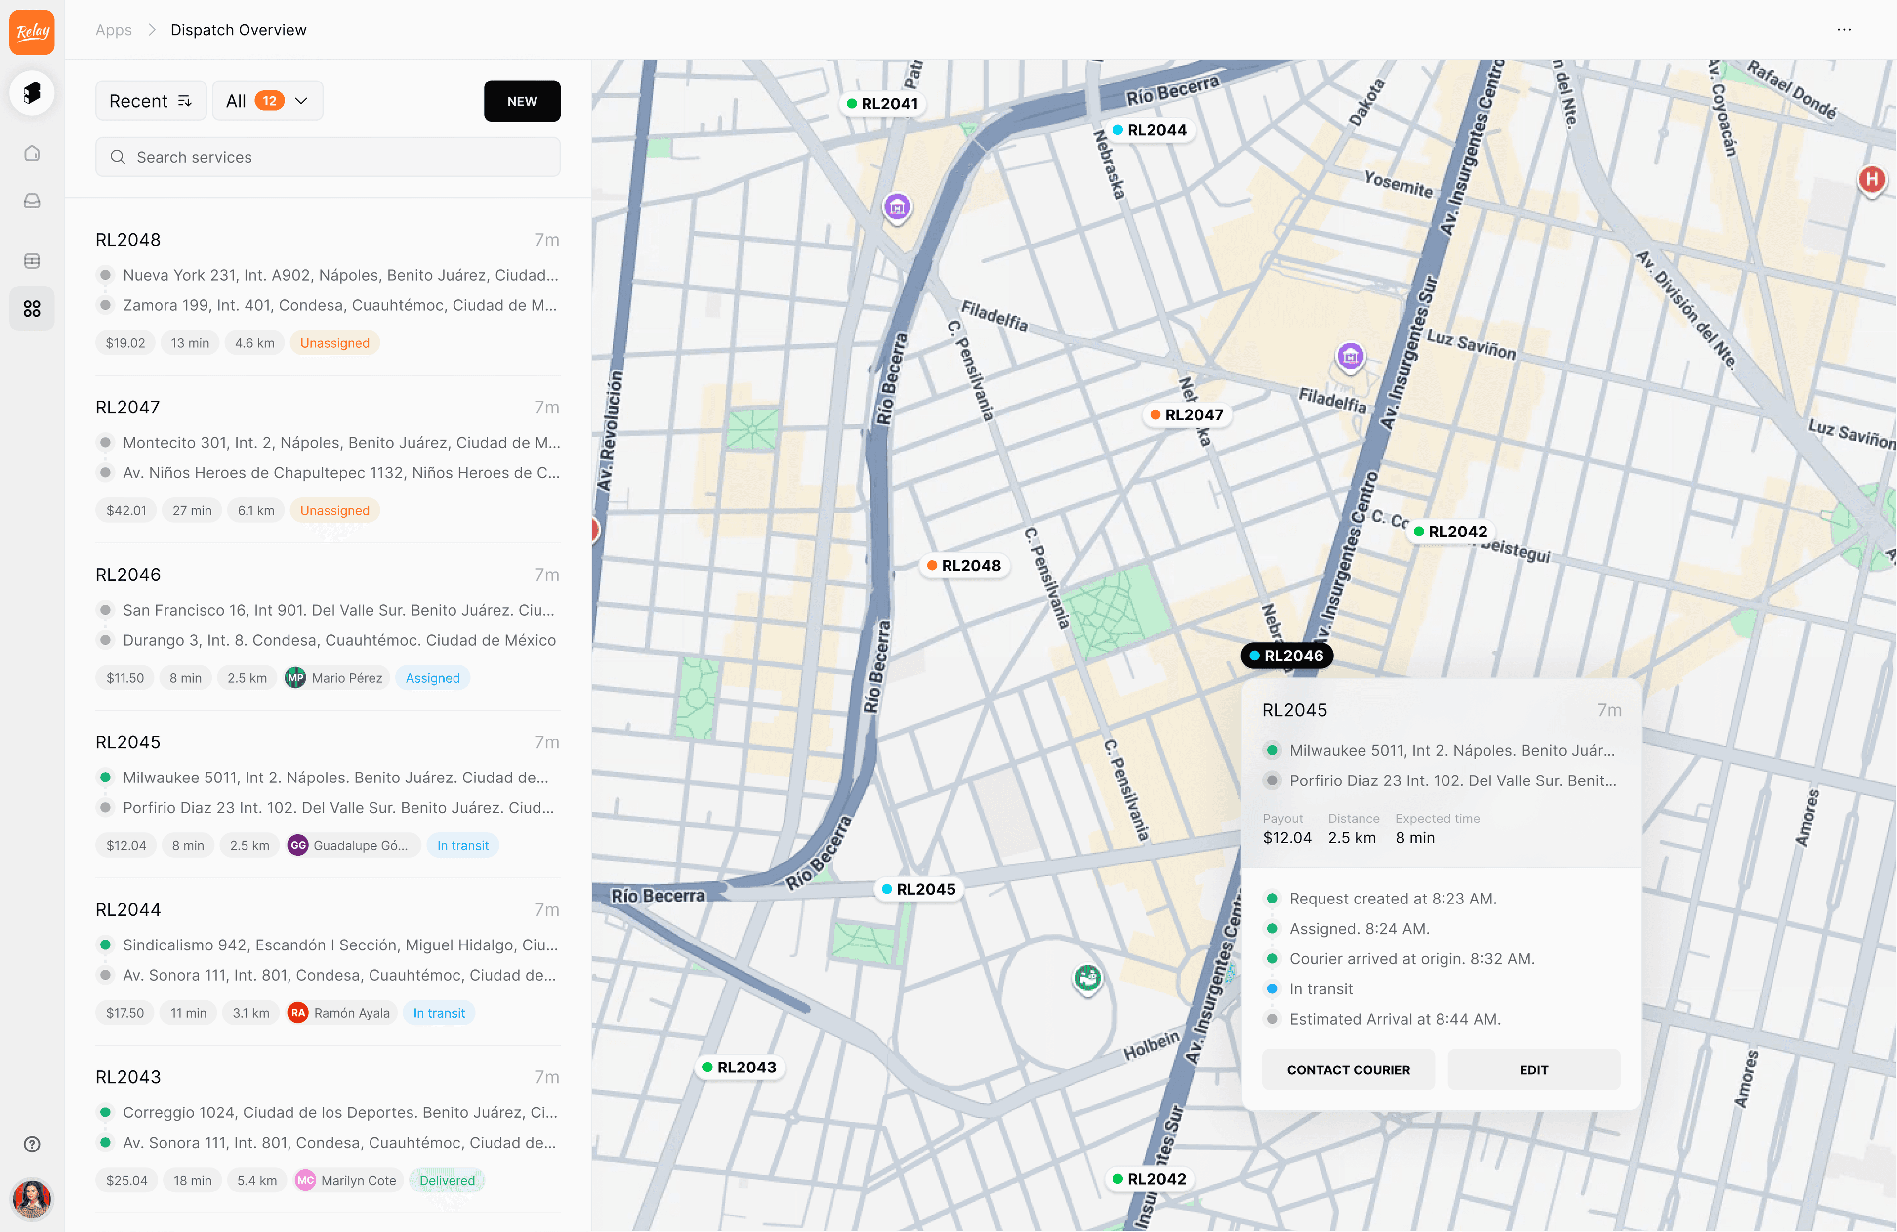The height and width of the screenshot is (1232, 1897).
Task: Select Zamora 199 address in RL2048
Action: (339, 305)
